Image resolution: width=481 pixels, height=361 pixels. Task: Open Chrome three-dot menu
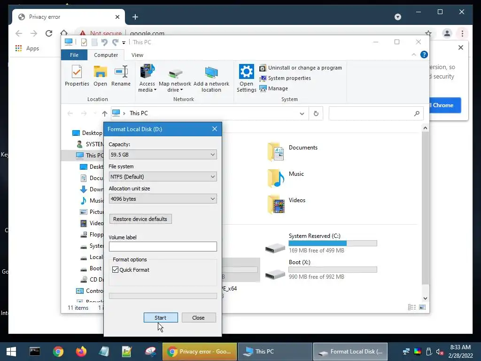point(462,33)
